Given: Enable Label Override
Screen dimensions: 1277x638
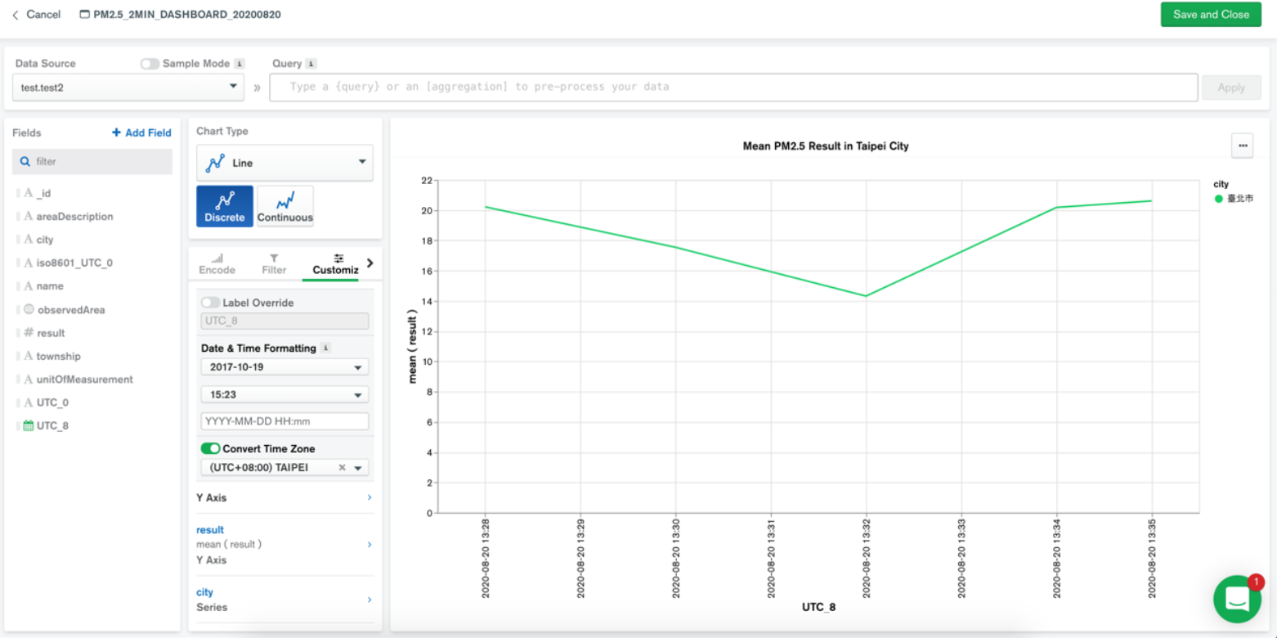Looking at the screenshot, I should tap(210, 302).
